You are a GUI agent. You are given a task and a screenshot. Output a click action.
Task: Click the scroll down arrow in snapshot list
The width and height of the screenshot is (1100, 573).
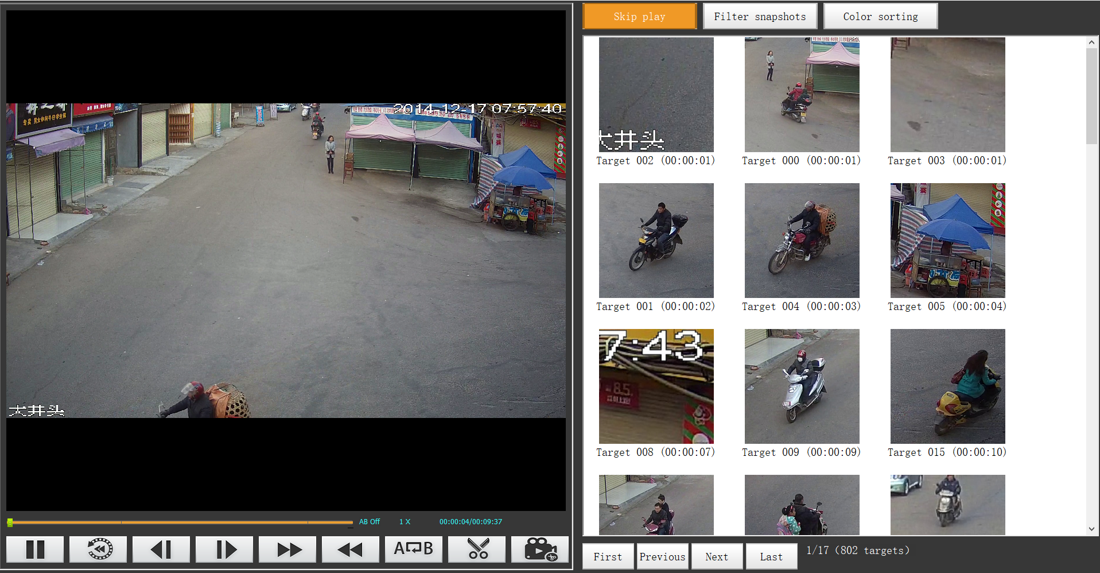click(1091, 529)
